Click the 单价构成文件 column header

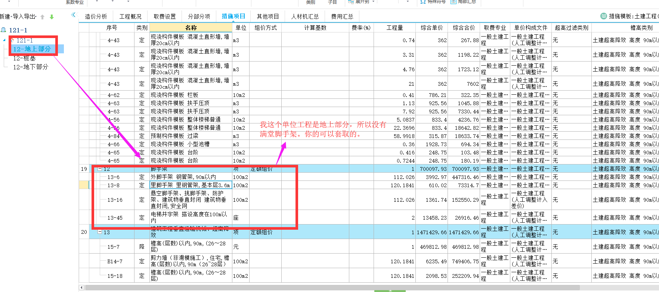(531, 28)
